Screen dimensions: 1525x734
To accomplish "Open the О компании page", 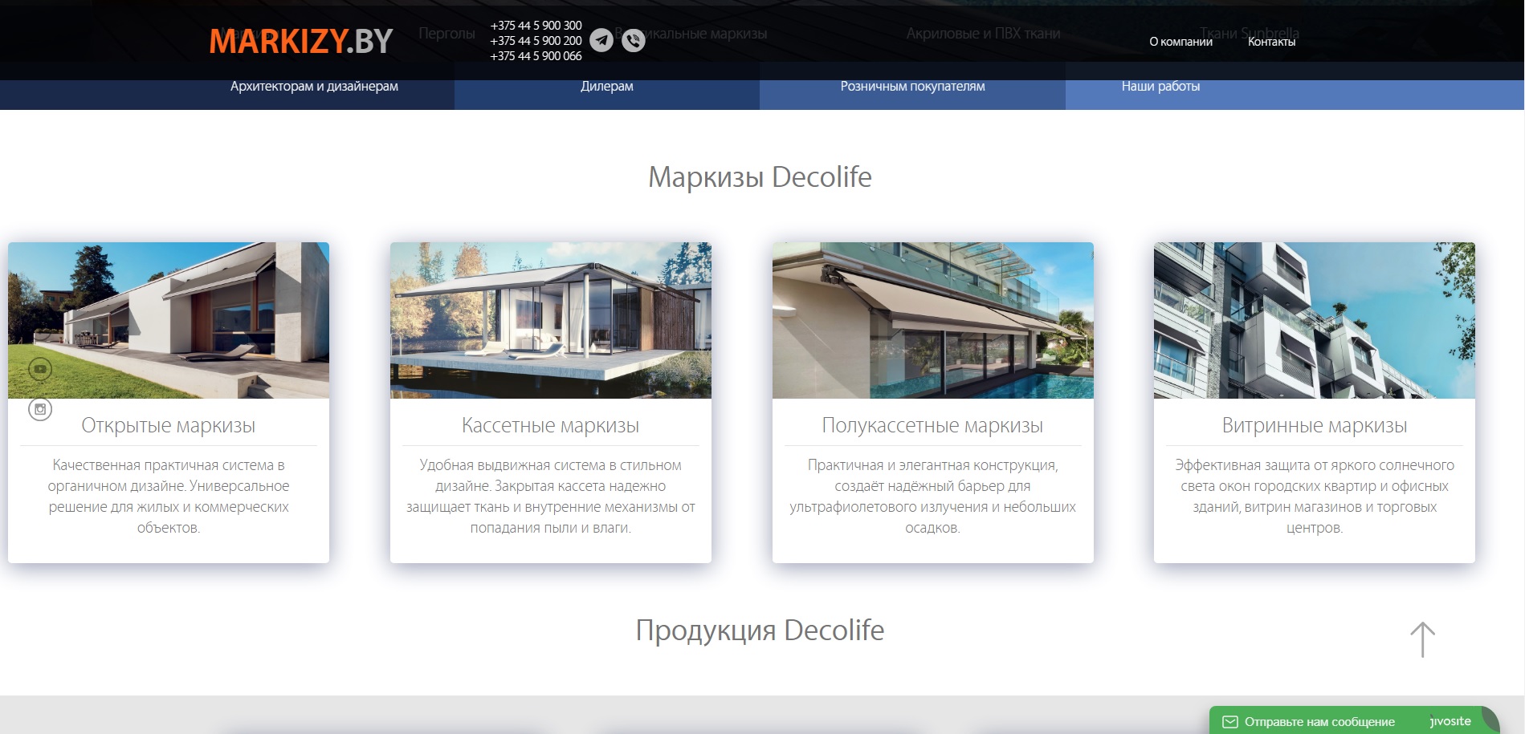I will (1180, 42).
